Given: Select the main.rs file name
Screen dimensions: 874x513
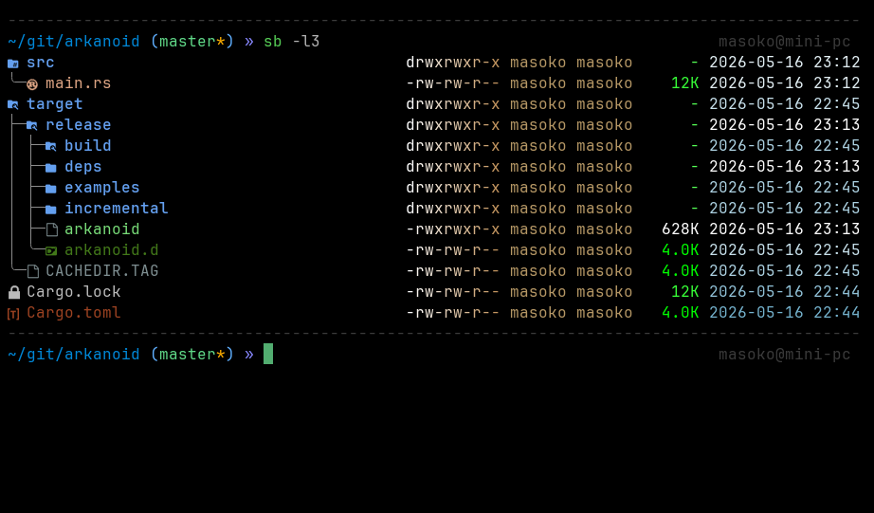Looking at the screenshot, I should [x=79, y=83].
